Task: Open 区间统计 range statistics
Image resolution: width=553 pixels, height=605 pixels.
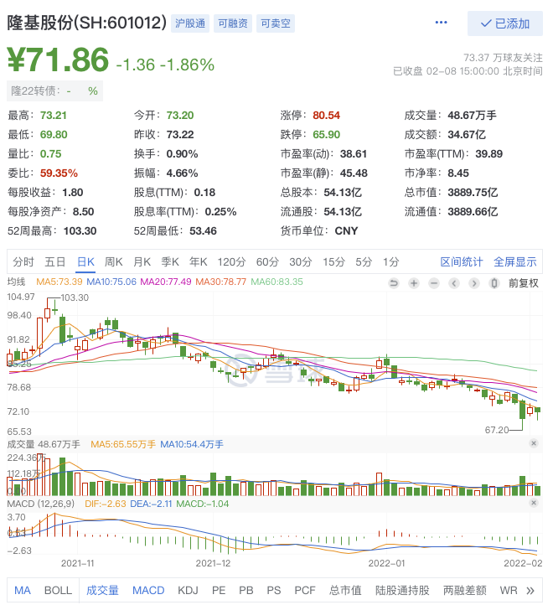Action: tap(462, 262)
